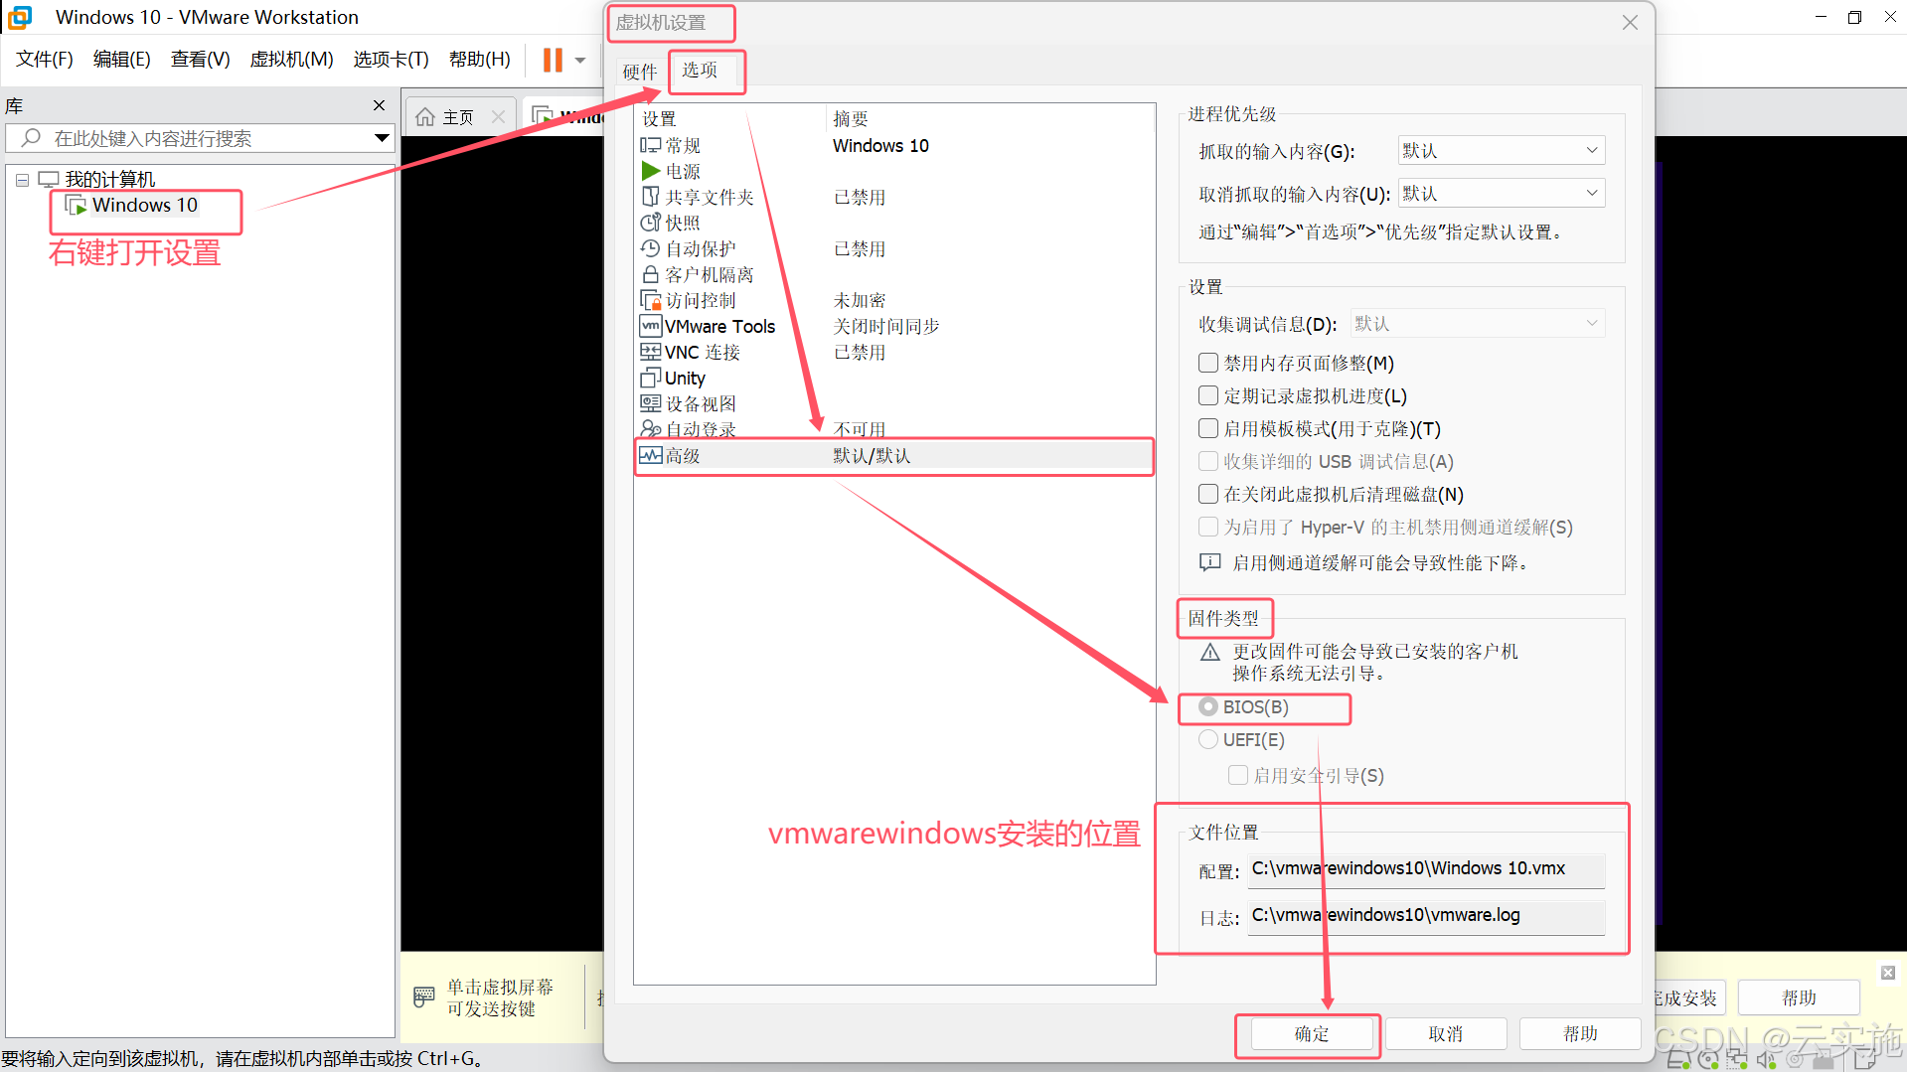
Task: Close the 主页 home tab
Action: click(x=498, y=117)
